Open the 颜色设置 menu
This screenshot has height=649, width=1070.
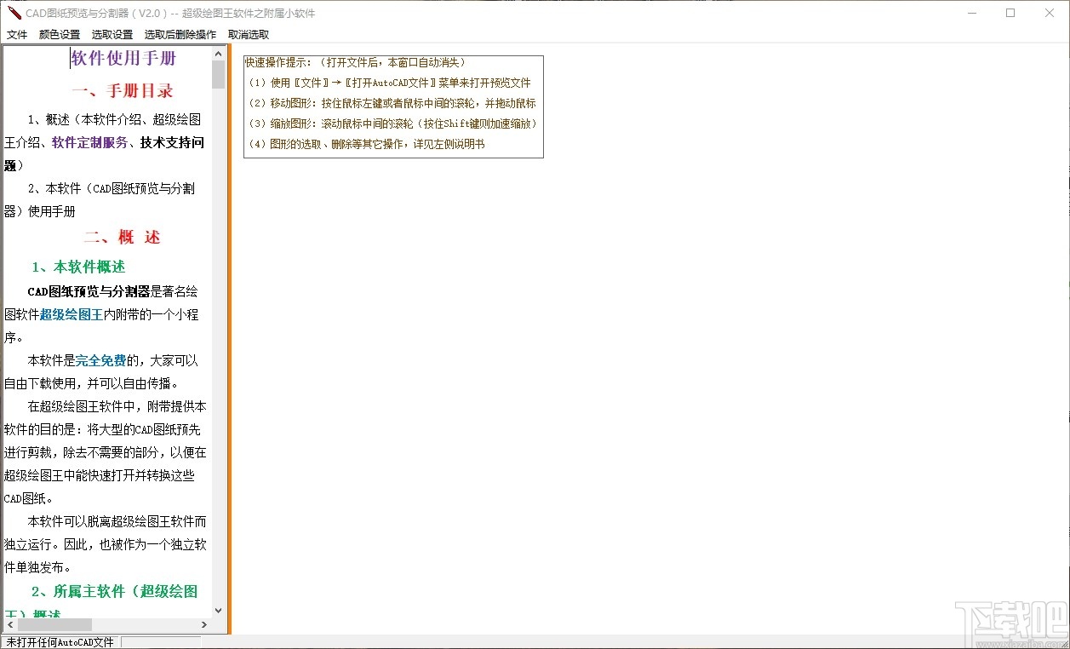click(58, 34)
